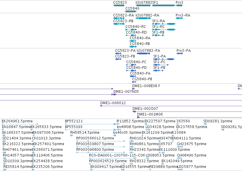This screenshot has height=171, width=242.
Task: Click RP003639807.5prime EST label
Action: point(95,144)
